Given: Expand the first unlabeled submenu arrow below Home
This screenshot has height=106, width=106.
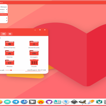Looking at the screenshot, I should click(x=7, y=18).
